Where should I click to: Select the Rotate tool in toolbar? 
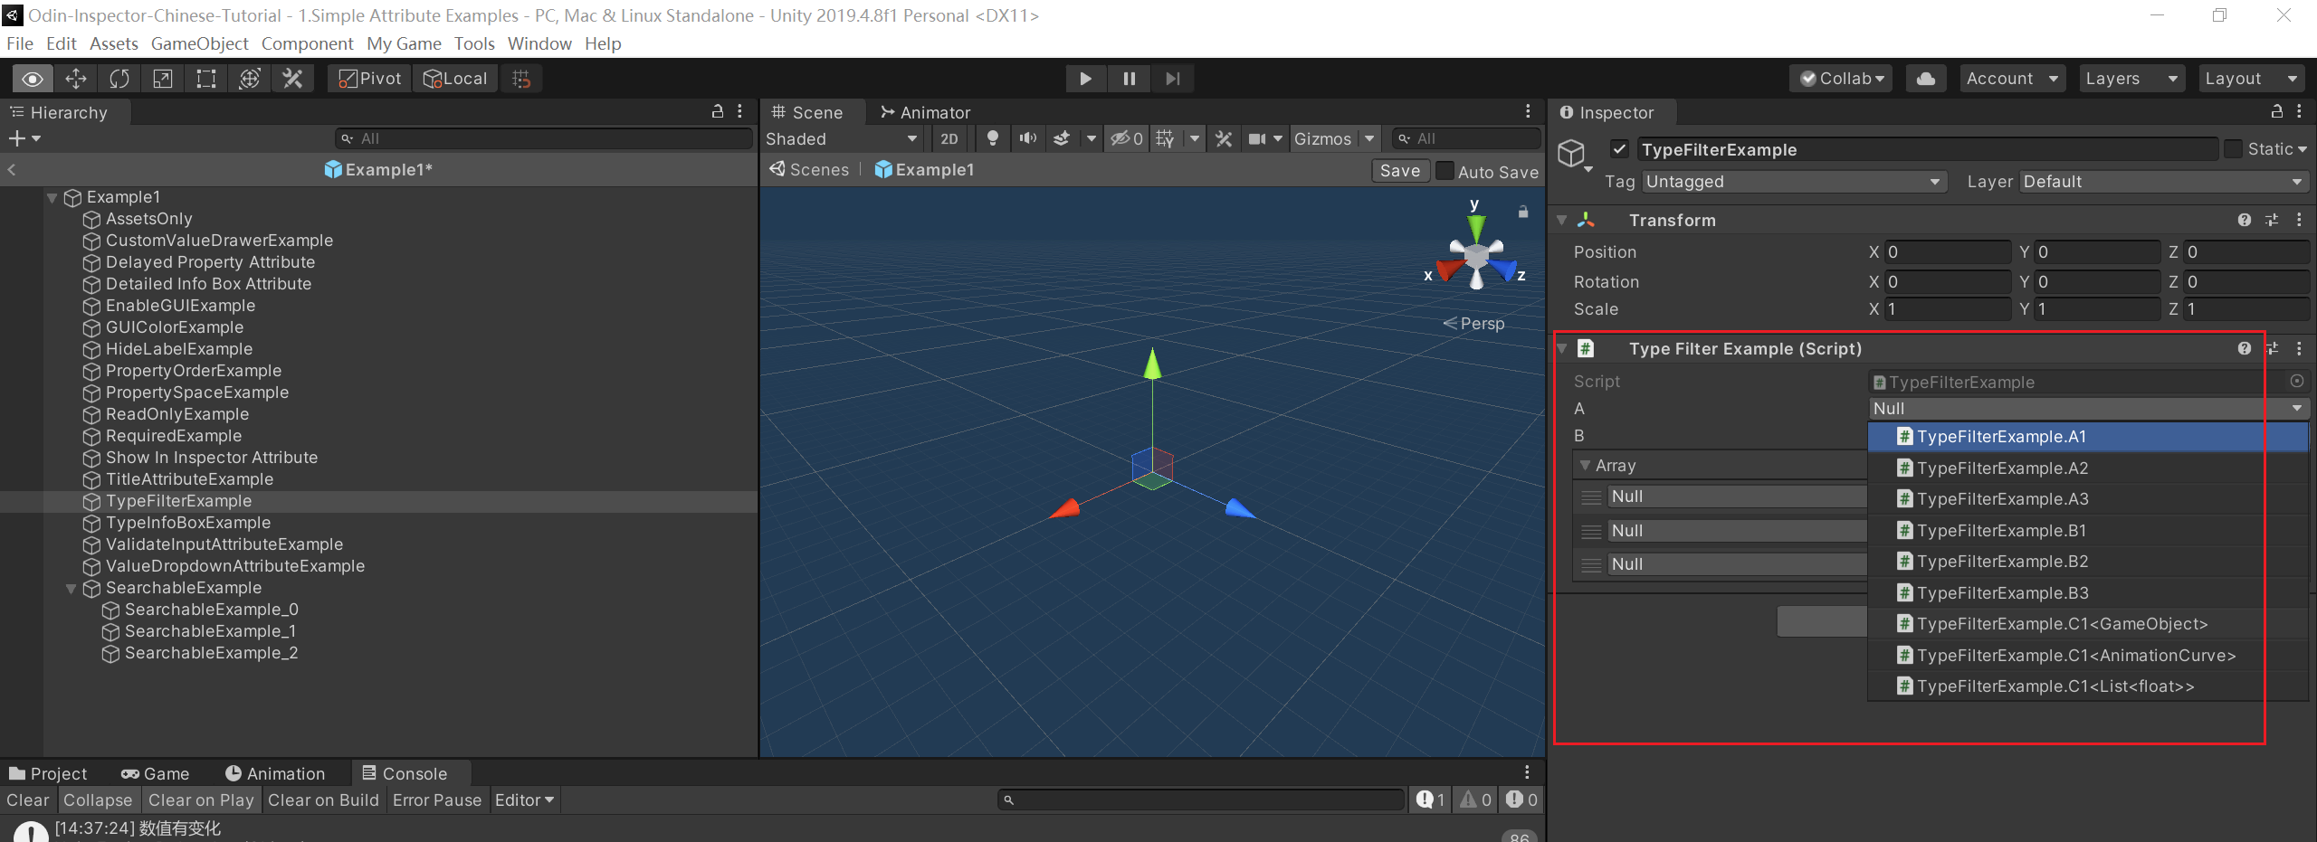click(119, 79)
